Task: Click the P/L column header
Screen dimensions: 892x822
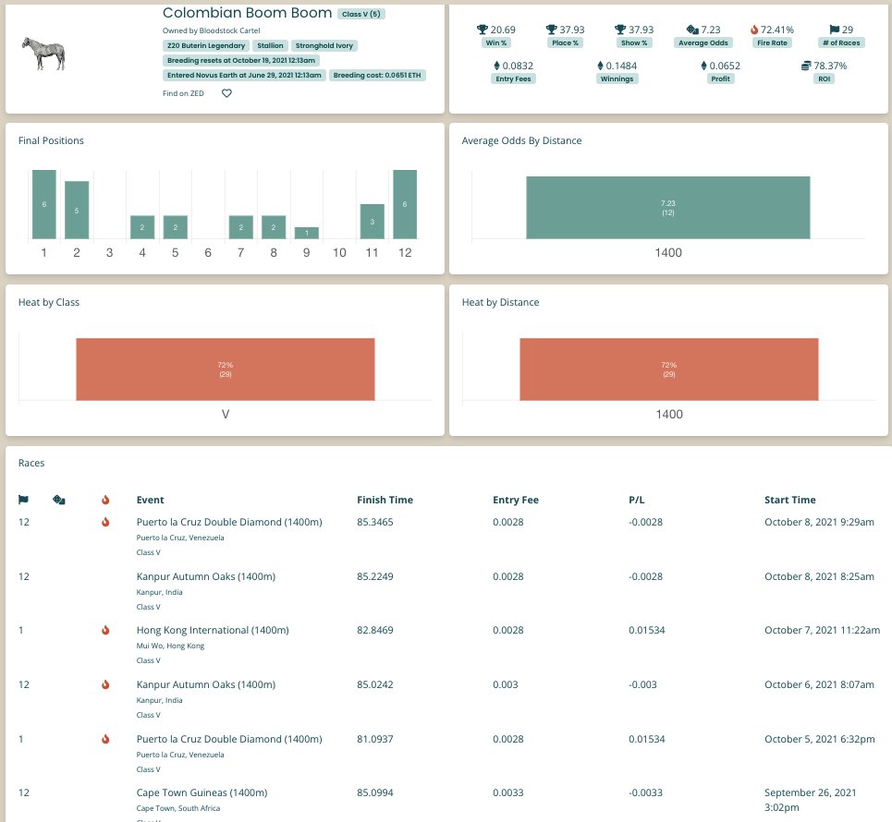Action: [637, 500]
